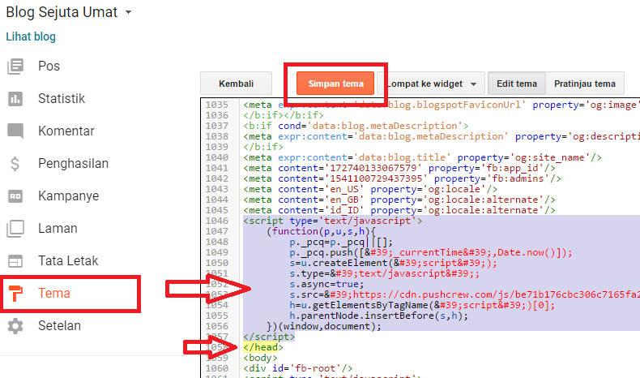Select Tema in the sidebar
Screen dimensions: 640x378
pyautogui.click(x=54, y=294)
